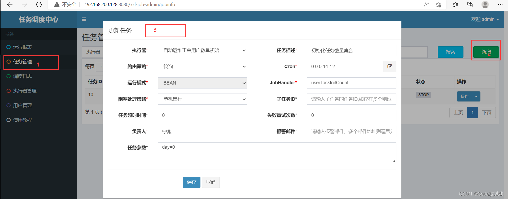508x199 pixels.
Task: Open 执行器 dropdown in dialog
Action: coord(203,50)
